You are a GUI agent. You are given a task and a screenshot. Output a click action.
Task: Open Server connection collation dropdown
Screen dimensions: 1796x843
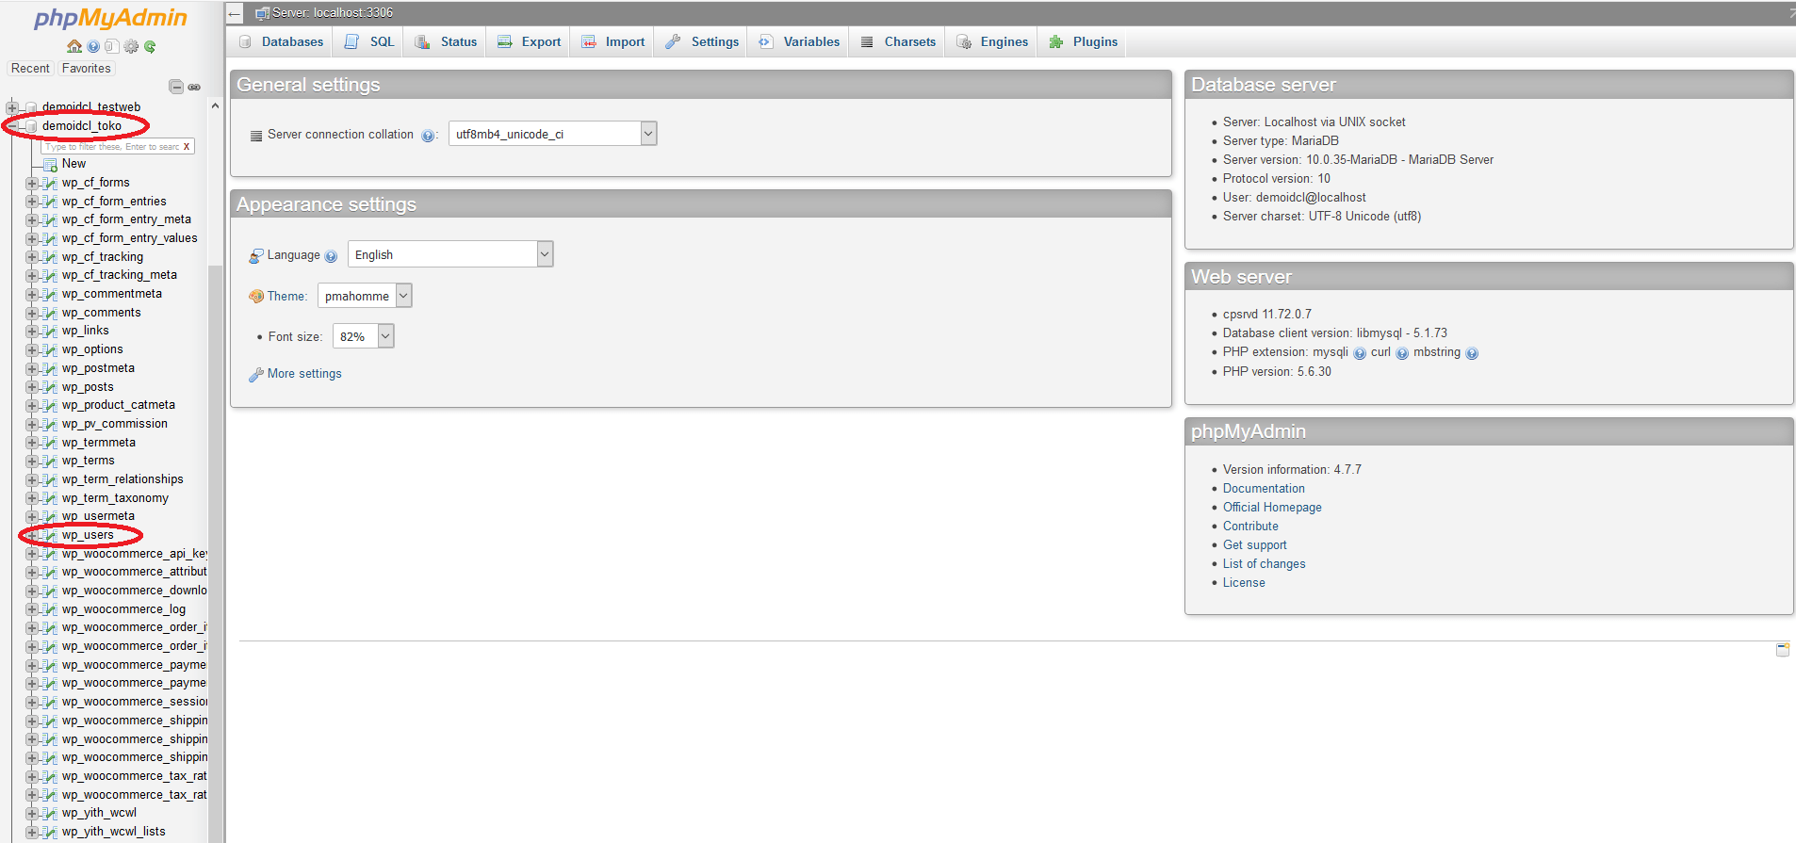click(x=552, y=134)
